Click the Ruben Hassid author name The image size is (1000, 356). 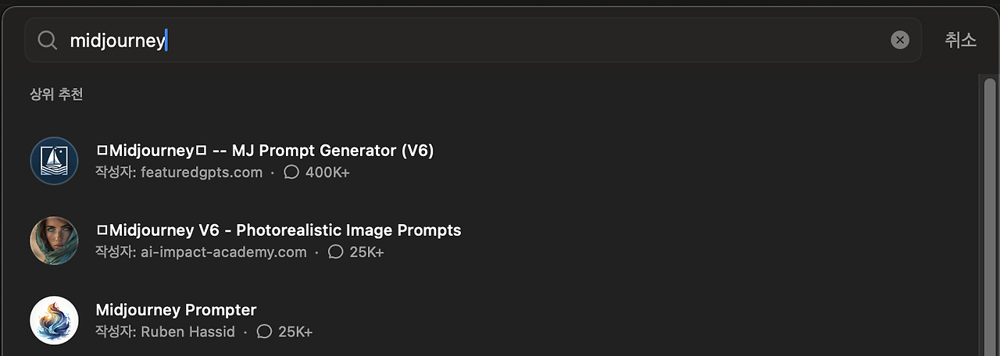(x=187, y=332)
